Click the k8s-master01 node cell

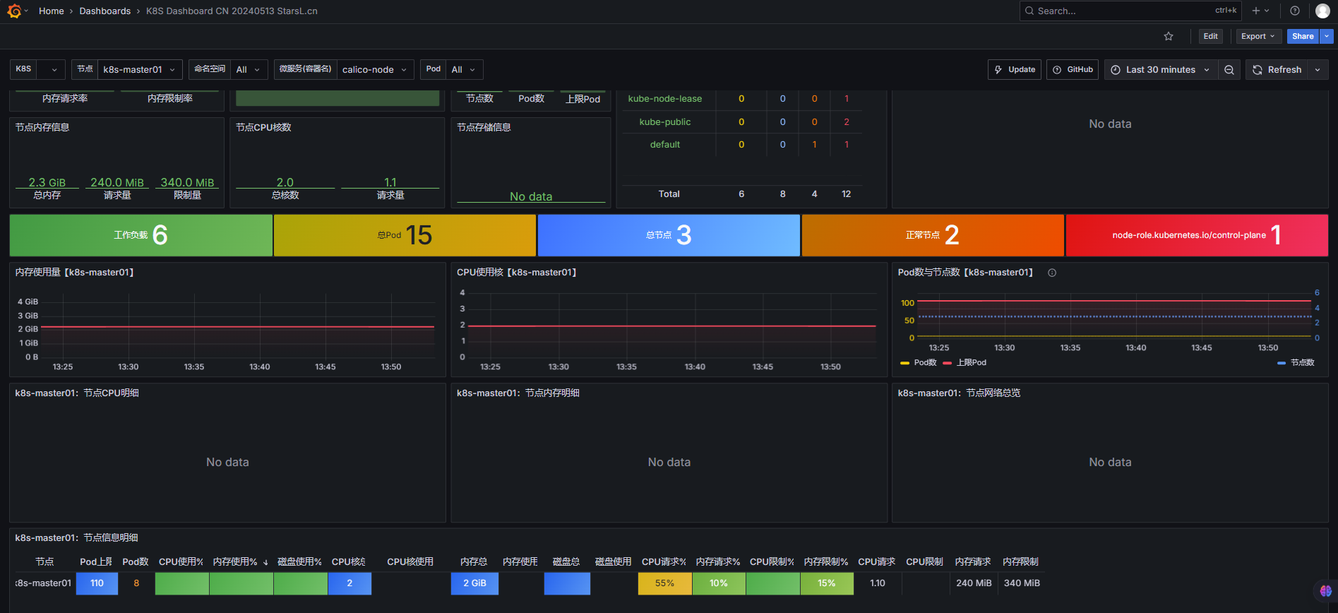[x=43, y=583]
